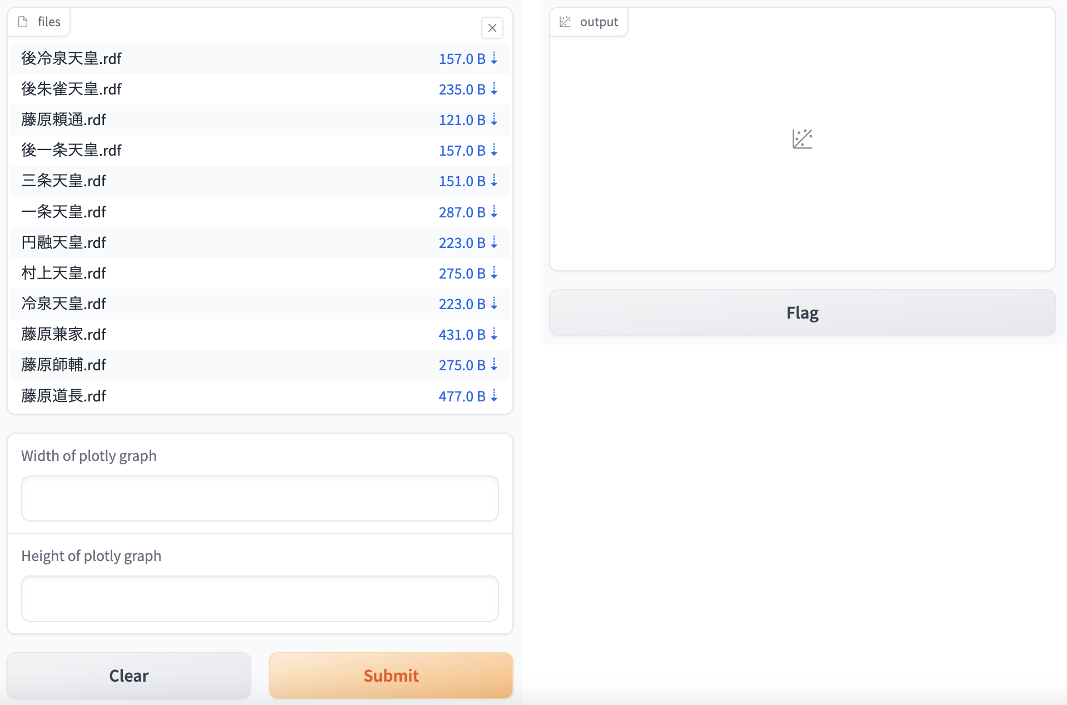Screen dimensions: 1067x705
Task: Click the 223.0 B link for 冷泉天皇.rdf
Action: (462, 304)
